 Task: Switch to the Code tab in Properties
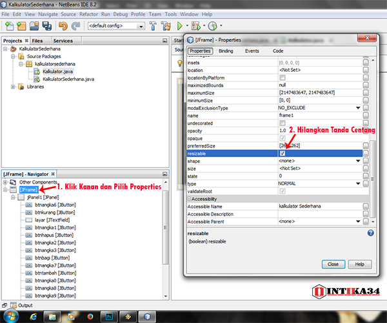click(x=278, y=51)
